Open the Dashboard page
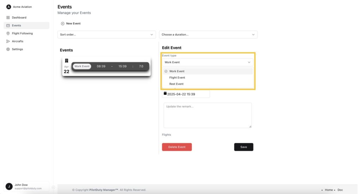 pos(26,18)
